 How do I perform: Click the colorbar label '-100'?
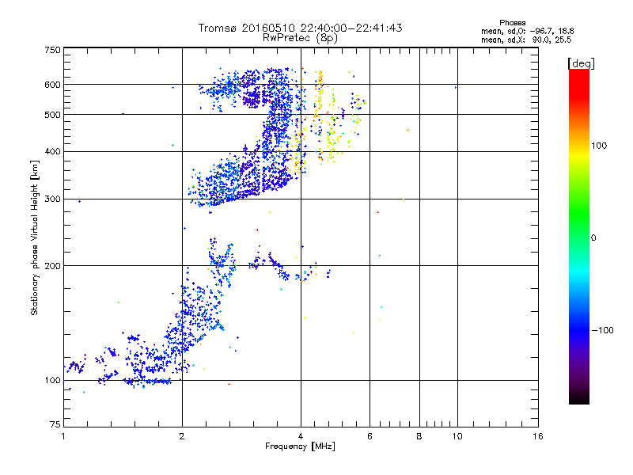[x=602, y=330]
